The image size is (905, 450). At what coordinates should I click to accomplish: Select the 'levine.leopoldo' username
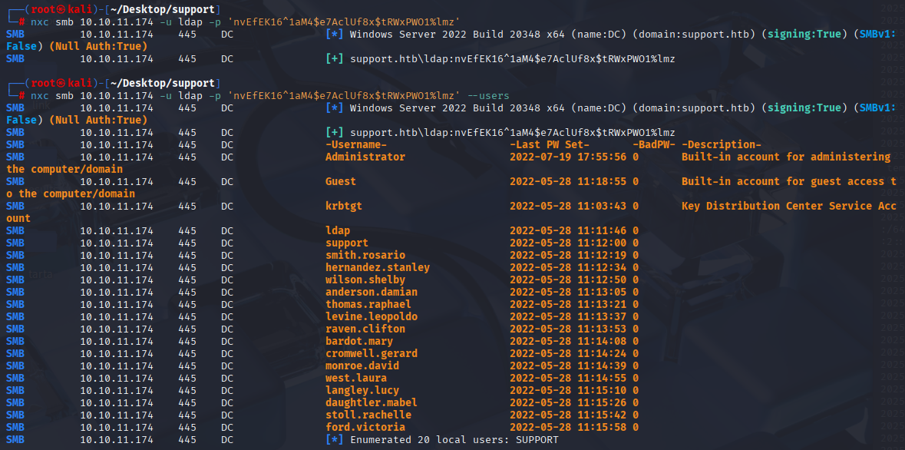[x=371, y=316]
